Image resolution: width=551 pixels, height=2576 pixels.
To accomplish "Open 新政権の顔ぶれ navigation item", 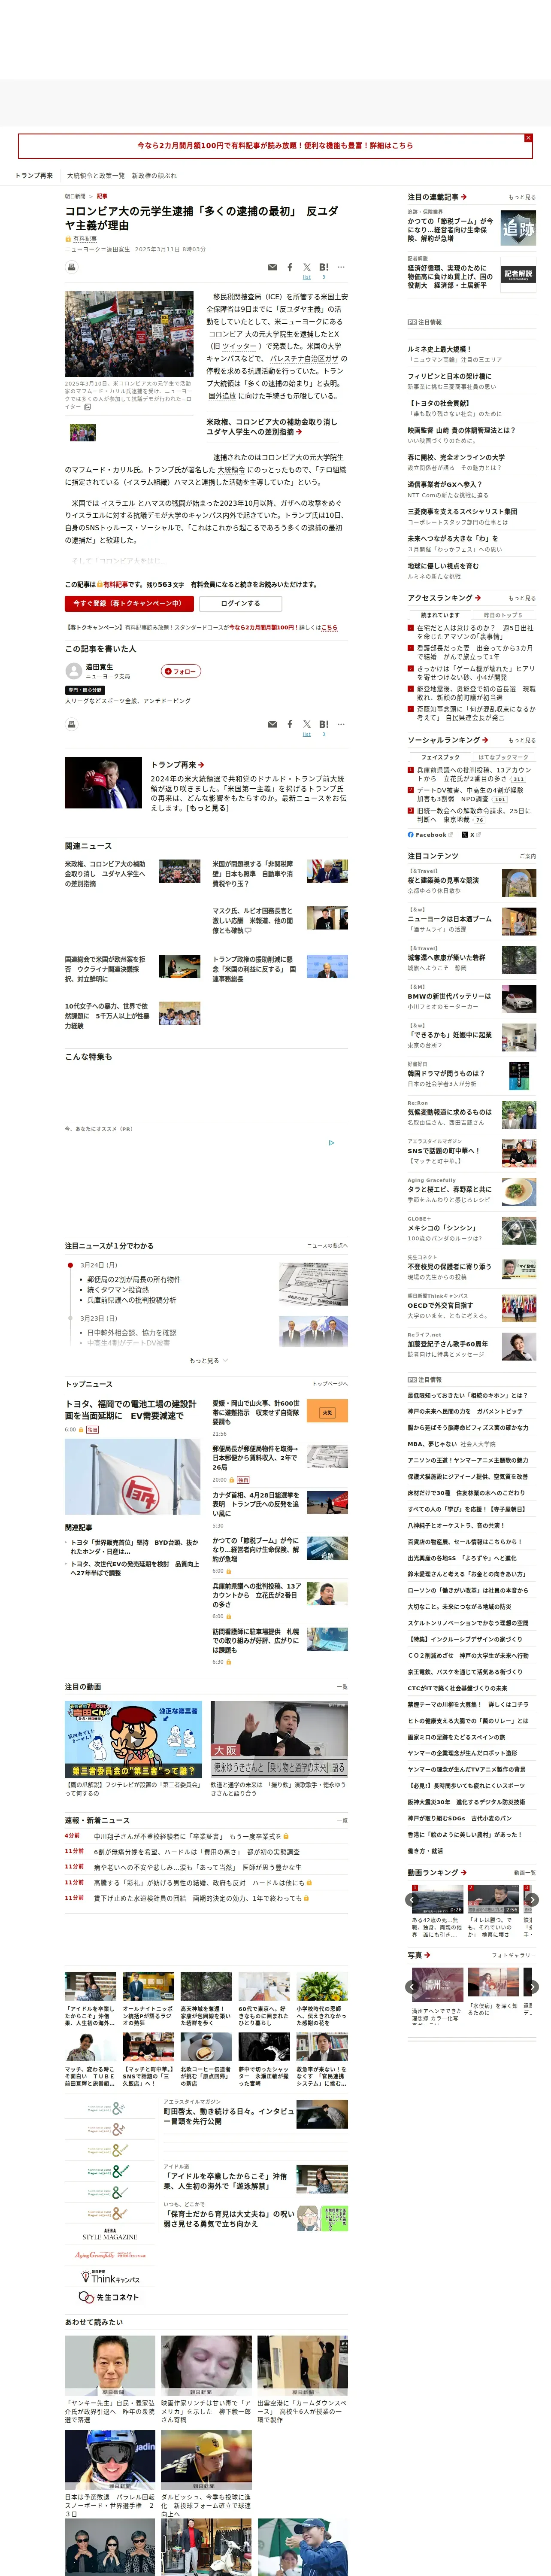I will pos(154,175).
